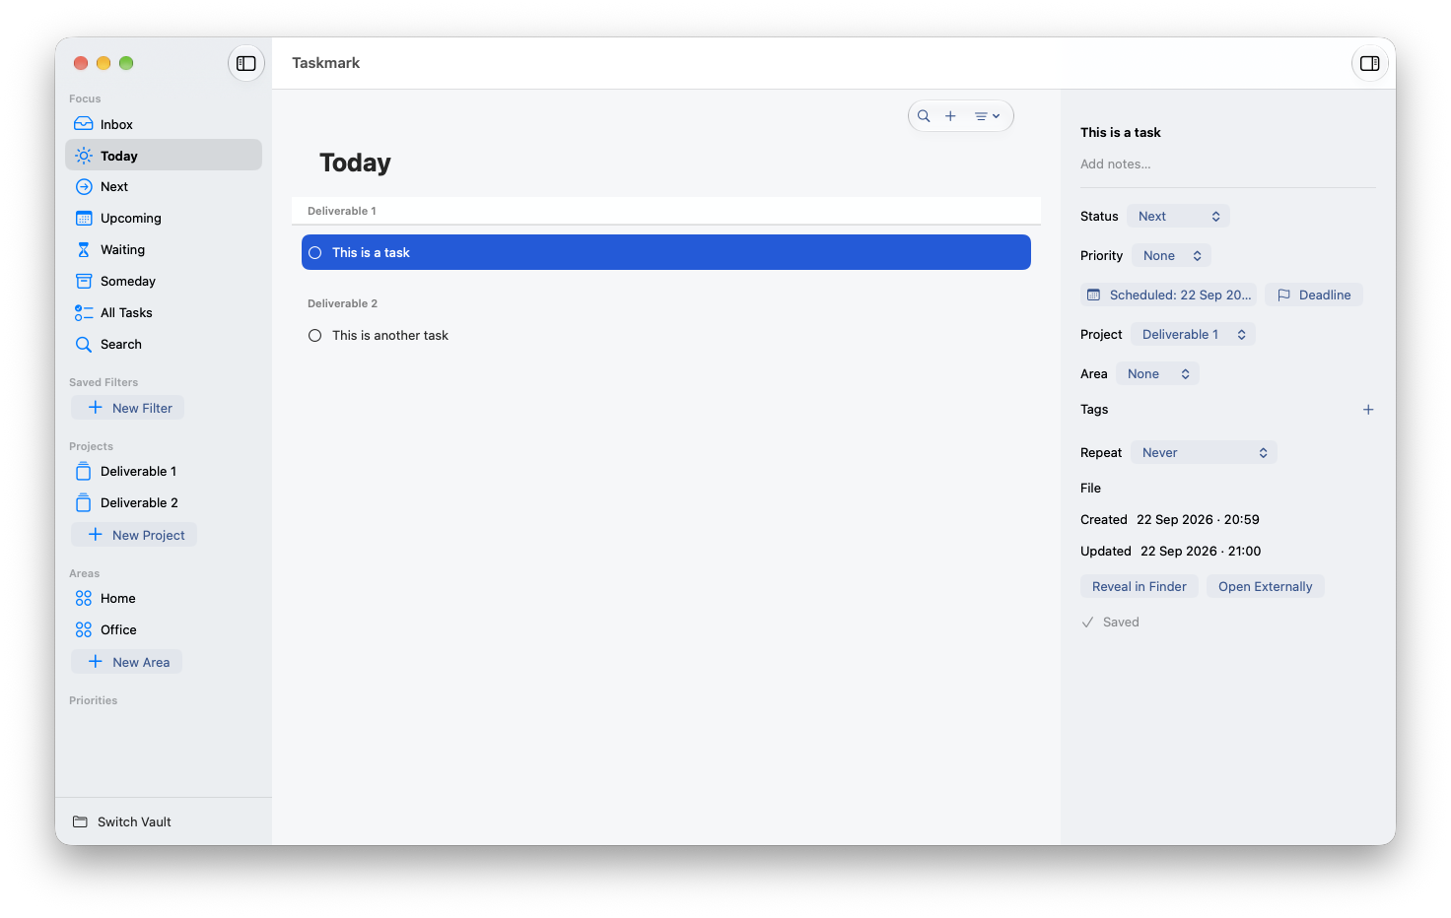Add a tag with the plus icon
The height and width of the screenshot is (918, 1451).
pyautogui.click(x=1368, y=410)
